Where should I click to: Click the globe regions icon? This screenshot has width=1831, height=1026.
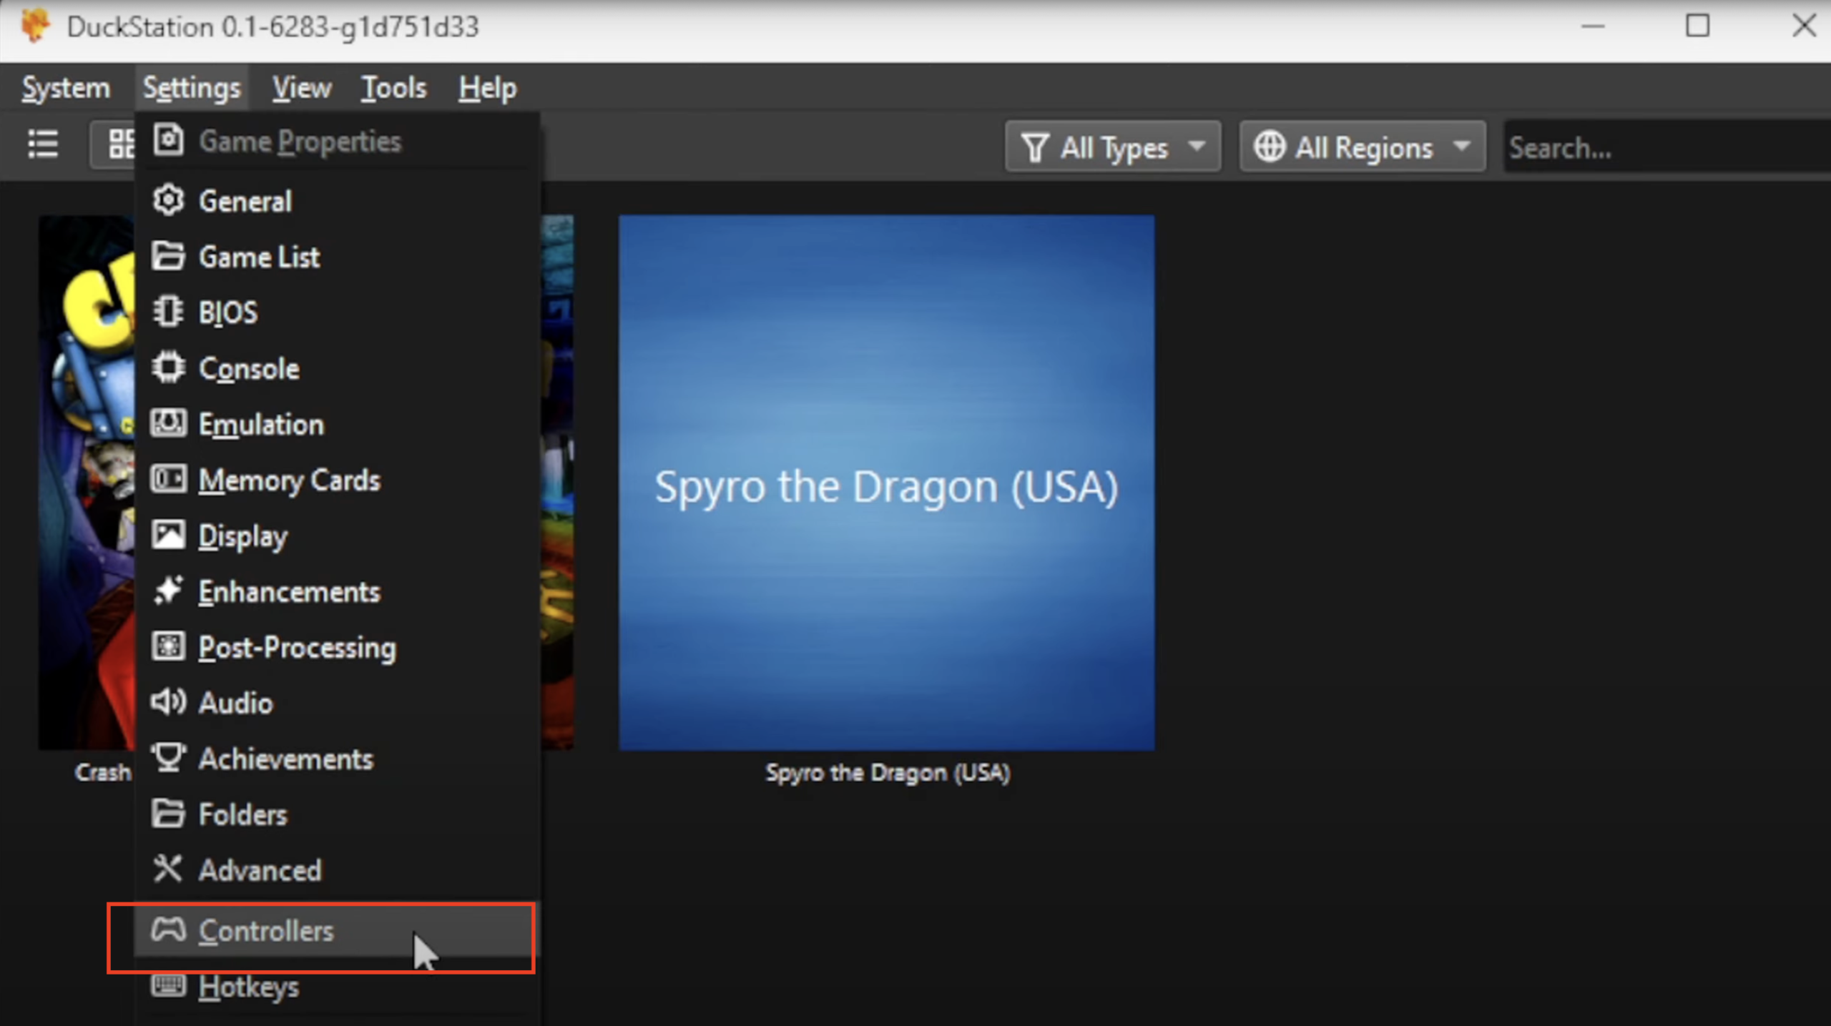[1270, 147]
